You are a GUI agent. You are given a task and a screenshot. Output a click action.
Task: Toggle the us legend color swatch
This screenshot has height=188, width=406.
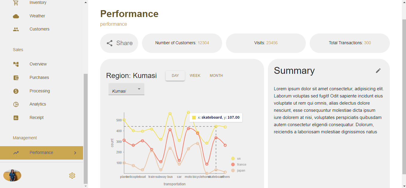click(x=233, y=159)
